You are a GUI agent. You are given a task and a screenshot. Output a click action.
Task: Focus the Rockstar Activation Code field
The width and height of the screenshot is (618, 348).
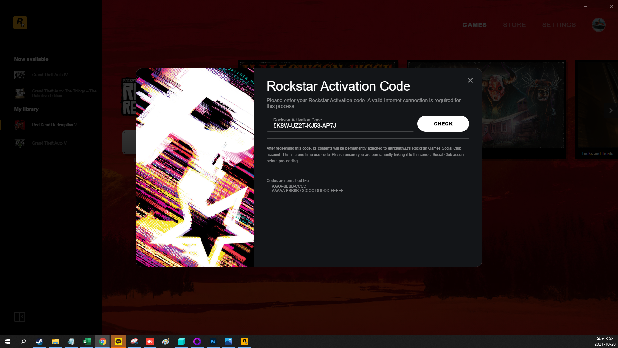coord(340,124)
